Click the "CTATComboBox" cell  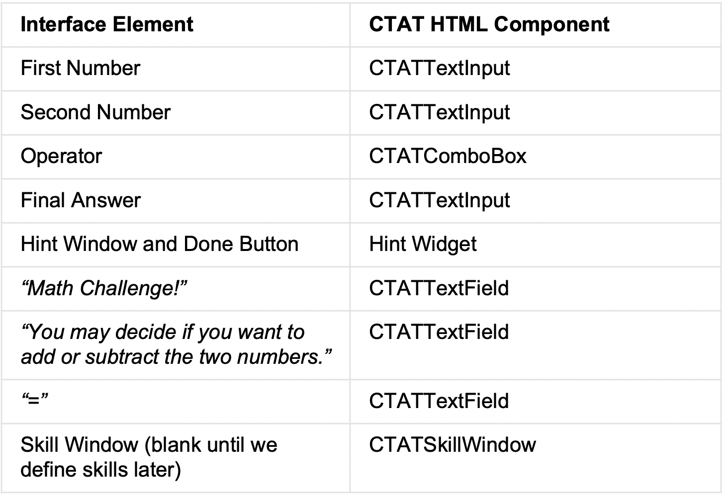(x=448, y=156)
